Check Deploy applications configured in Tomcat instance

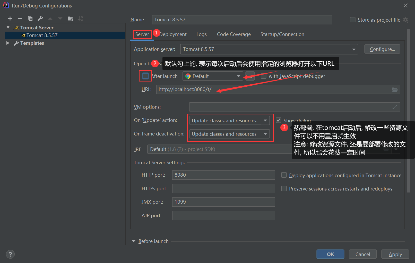pyautogui.click(x=284, y=175)
